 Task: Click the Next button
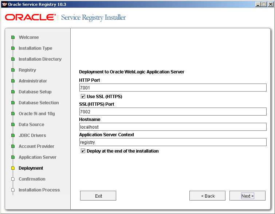pyautogui.click(x=247, y=195)
